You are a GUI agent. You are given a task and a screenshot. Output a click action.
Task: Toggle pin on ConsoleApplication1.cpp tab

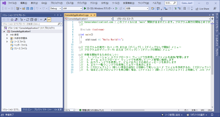pos(91,15)
